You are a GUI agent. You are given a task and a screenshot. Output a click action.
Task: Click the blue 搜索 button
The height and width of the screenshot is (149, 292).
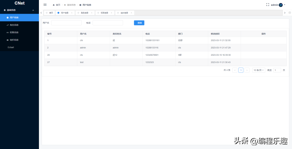(x=139, y=23)
